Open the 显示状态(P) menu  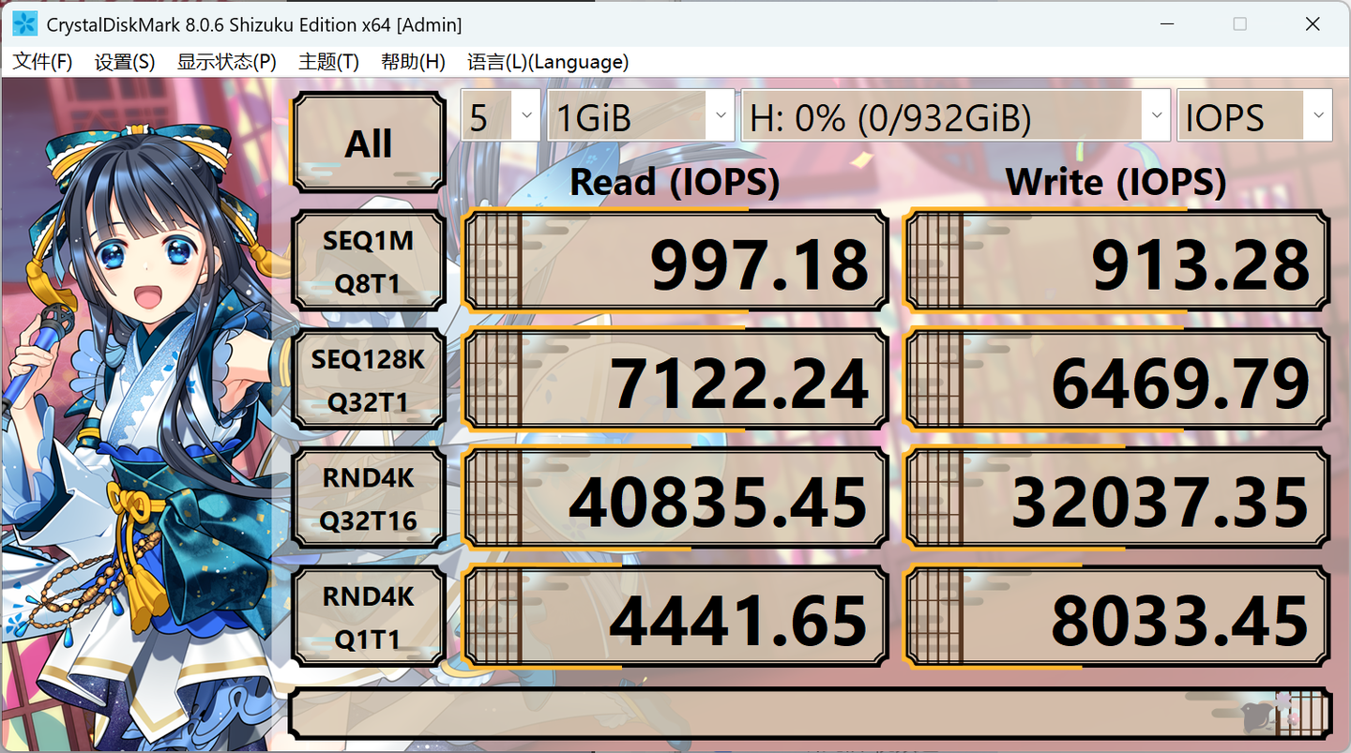click(227, 62)
